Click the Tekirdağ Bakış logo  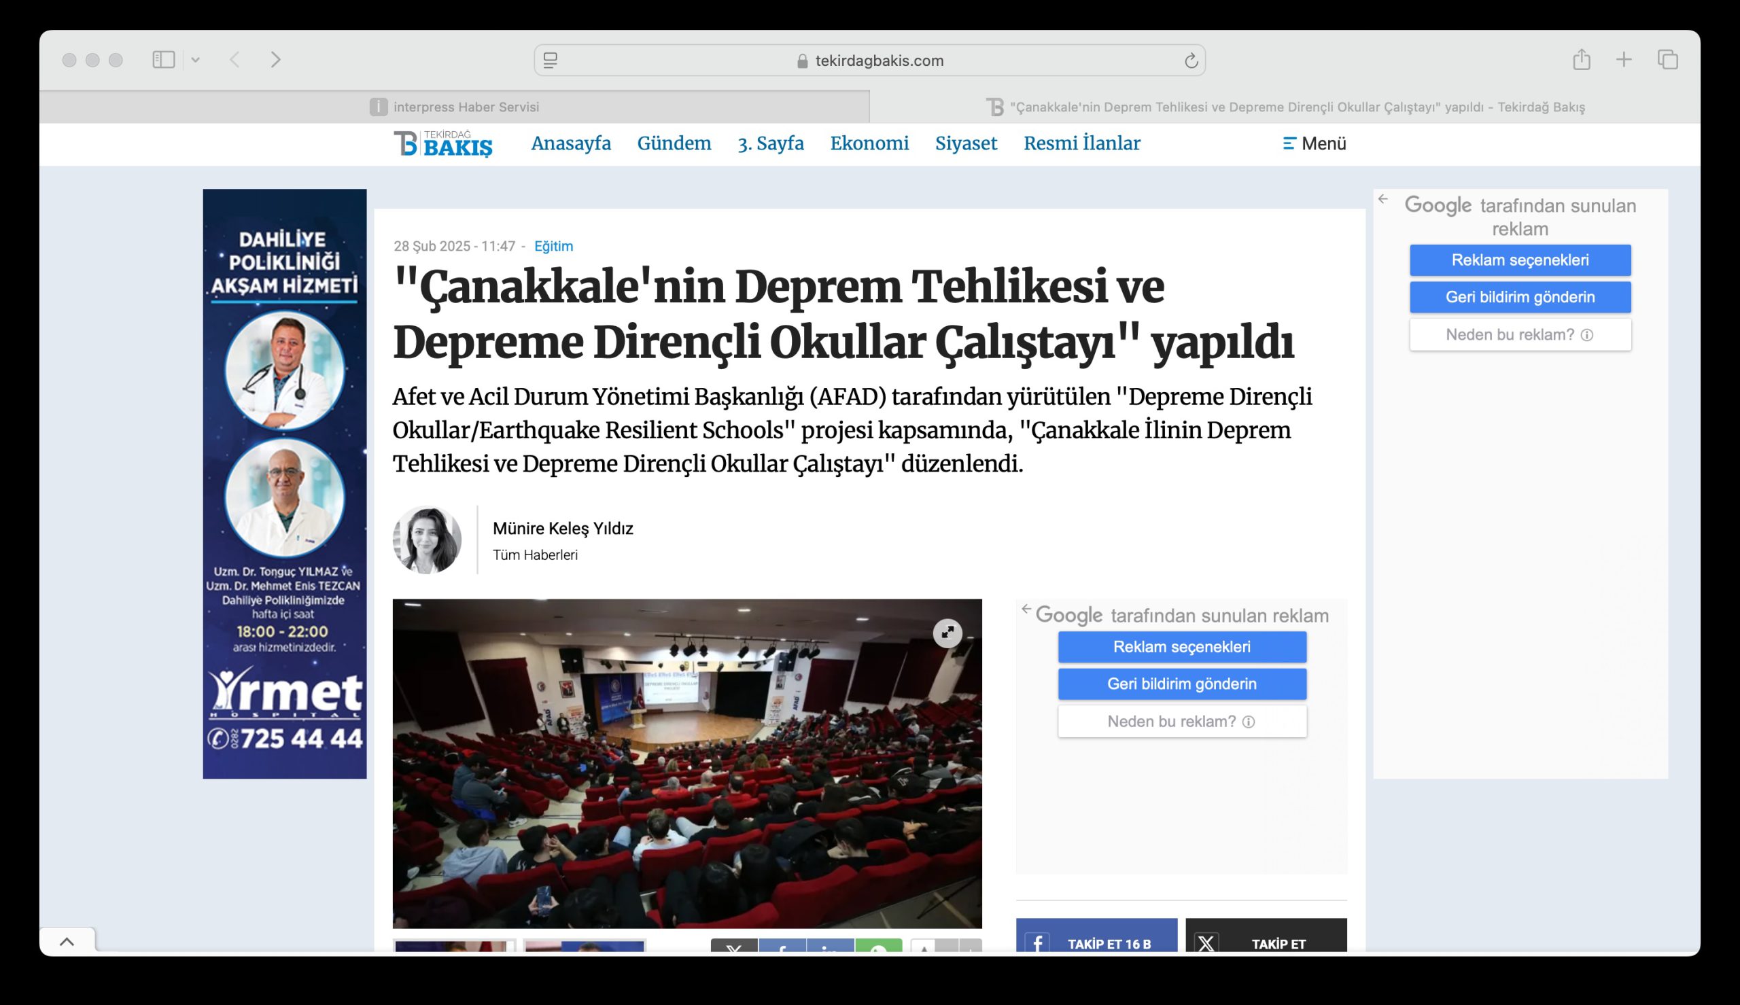(442, 143)
